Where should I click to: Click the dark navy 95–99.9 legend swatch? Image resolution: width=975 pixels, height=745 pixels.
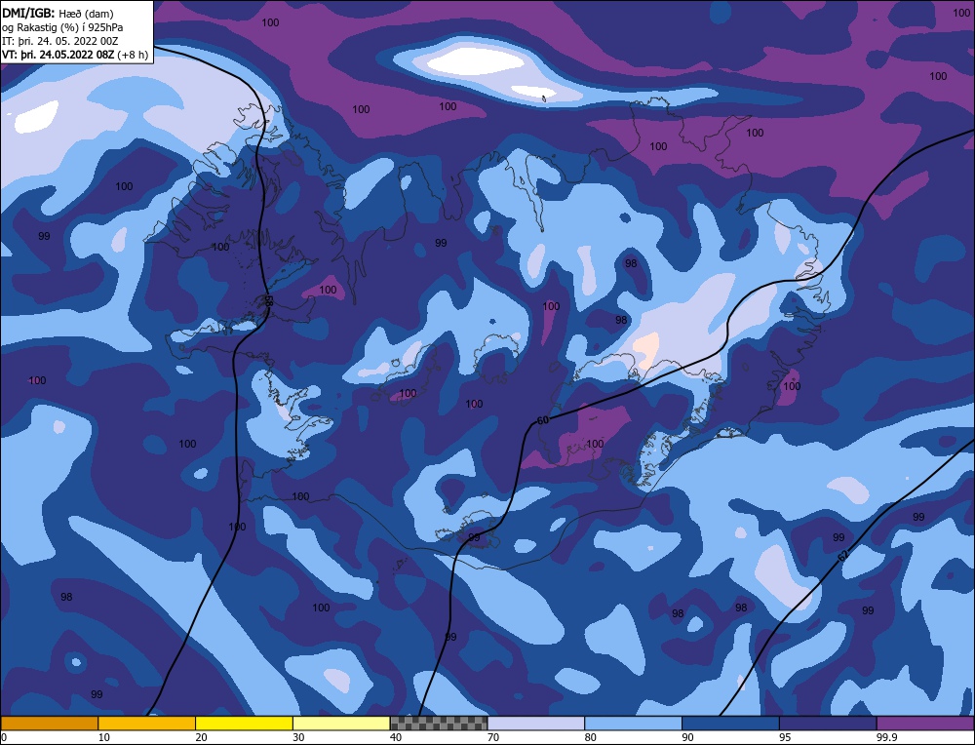pyautogui.click(x=828, y=724)
